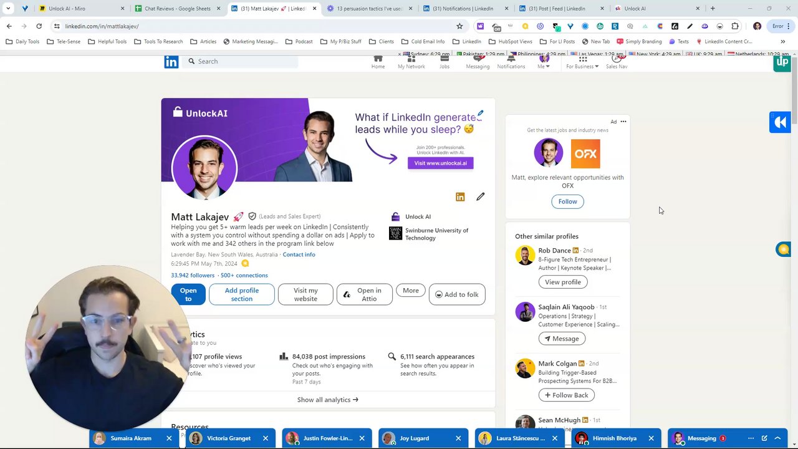Close Sumaira Akram chat tab
Image resolution: width=798 pixels, height=449 pixels.
[x=169, y=438]
